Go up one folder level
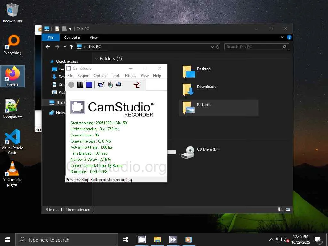This screenshot has width=328, height=246. tap(71, 47)
